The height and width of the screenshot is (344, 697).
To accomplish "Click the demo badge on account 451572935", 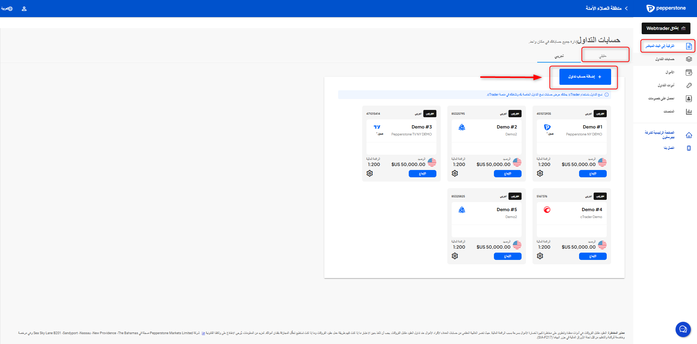I will 600,114.
